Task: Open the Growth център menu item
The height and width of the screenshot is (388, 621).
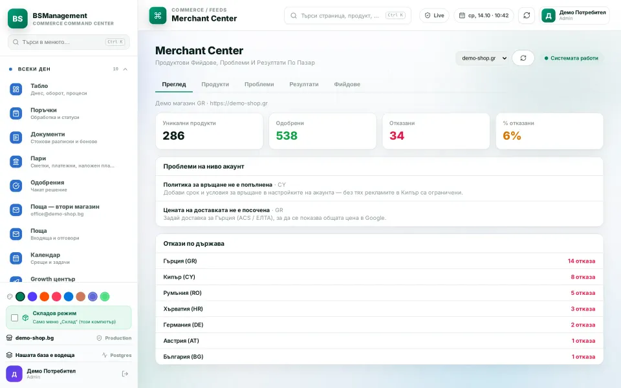Action: [69, 279]
